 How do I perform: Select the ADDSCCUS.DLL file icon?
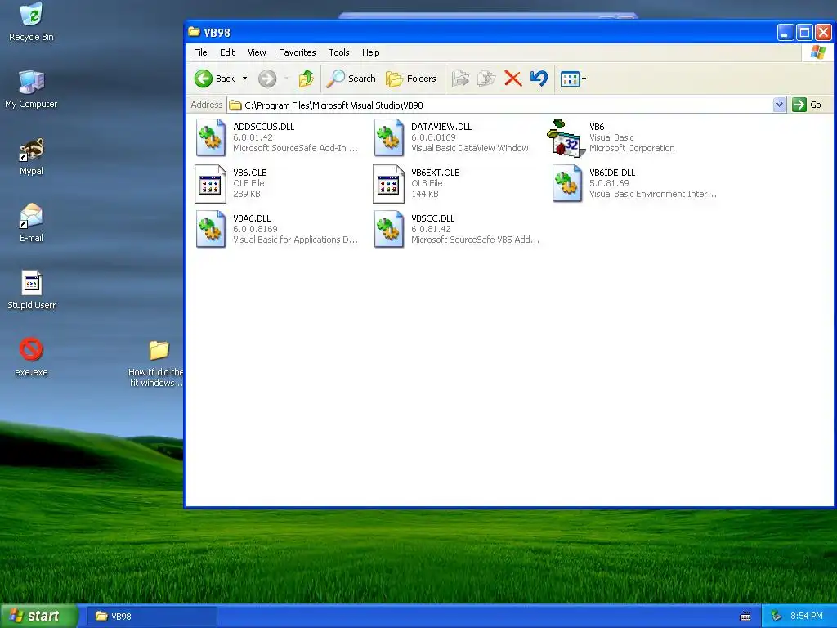pyautogui.click(x=210, y=137)
